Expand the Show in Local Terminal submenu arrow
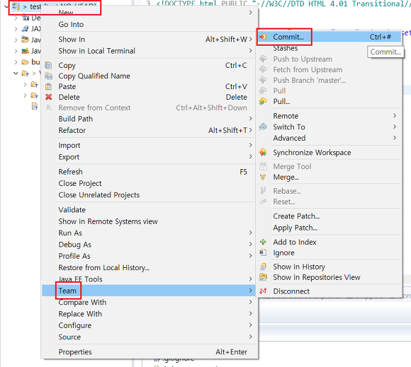411x367 pixels. click(x=251, y=50)
